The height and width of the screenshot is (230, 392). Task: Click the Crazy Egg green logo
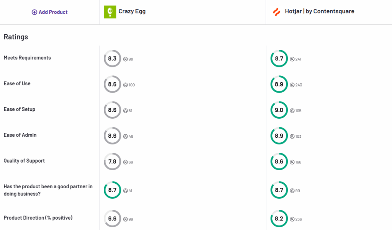[110, 11]
